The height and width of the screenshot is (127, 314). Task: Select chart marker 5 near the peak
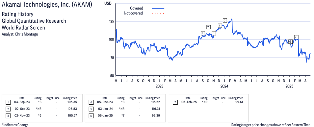[225, 20]
